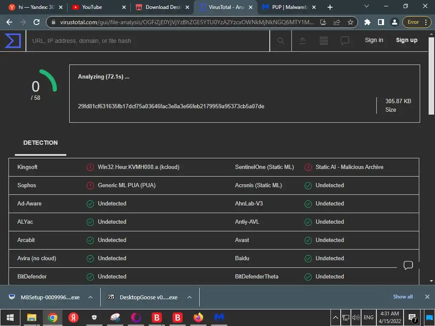435x326 pixels.
Task: Expand DesktopGoose download options chevron
Action: 189,297
